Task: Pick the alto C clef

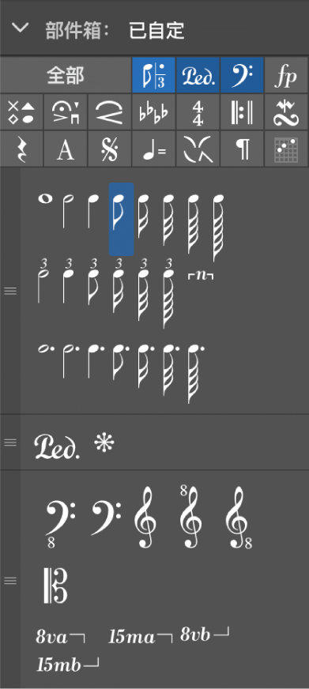Action: point(55,585)
